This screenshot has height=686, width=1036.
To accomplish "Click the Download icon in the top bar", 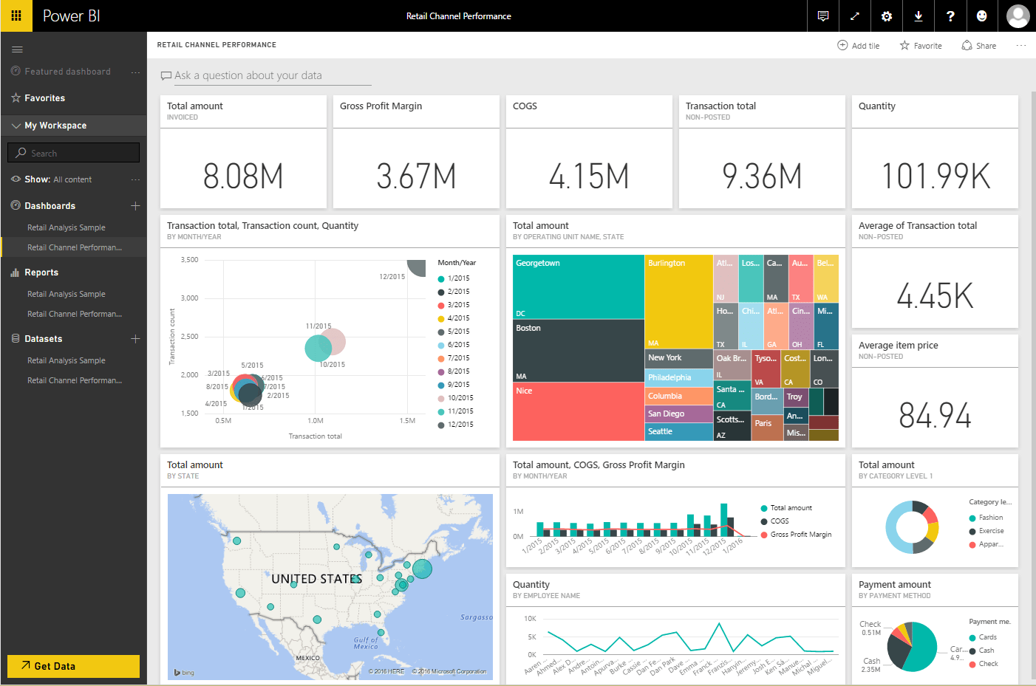I will tap(918, 16).
